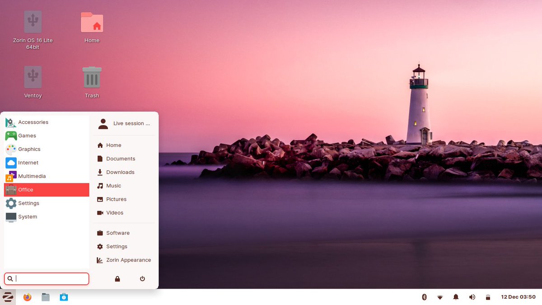Click the Live session user entry

click(124, 123)
